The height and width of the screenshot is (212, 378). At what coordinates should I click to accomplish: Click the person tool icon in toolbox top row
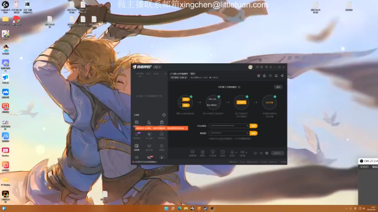[x=149, y=122]
